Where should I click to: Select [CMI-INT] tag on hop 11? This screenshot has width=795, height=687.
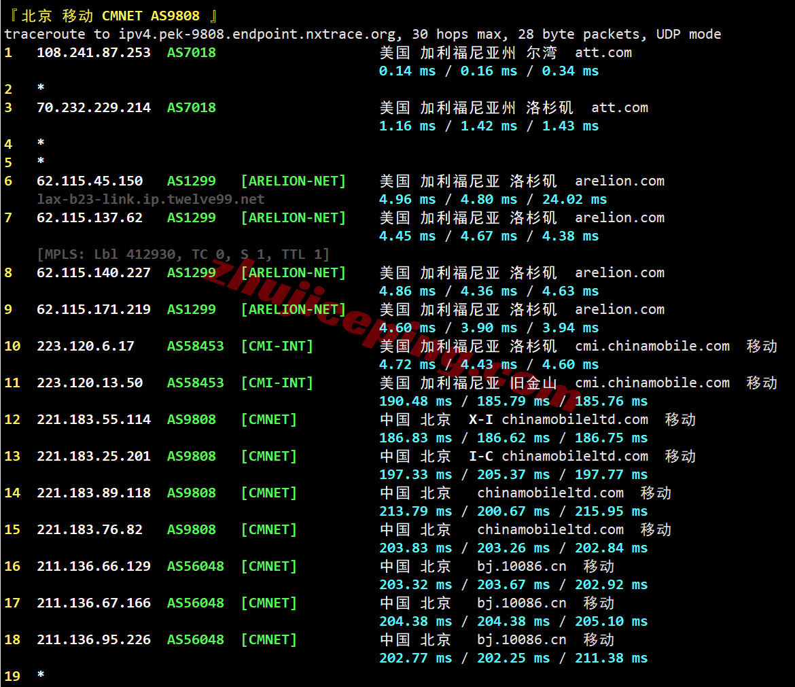point(277,383)
